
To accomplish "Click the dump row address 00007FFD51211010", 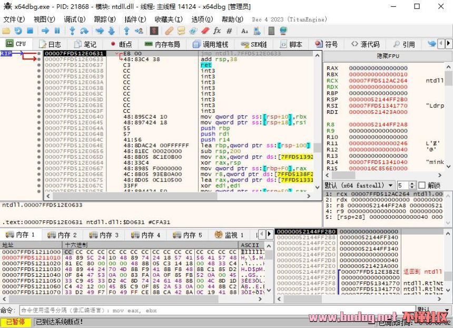I will pos(31,257).
